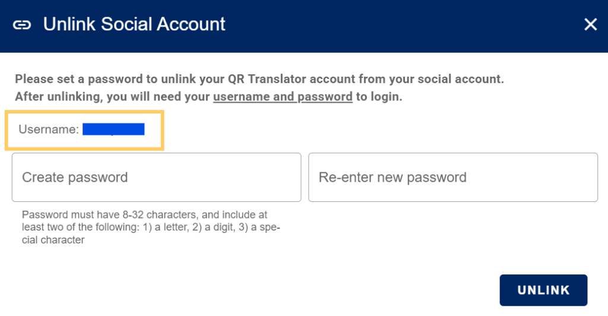The height and width of the screenshot is (316, 608).
Task: Open the underlined username and password link
Action: [283, 96]
